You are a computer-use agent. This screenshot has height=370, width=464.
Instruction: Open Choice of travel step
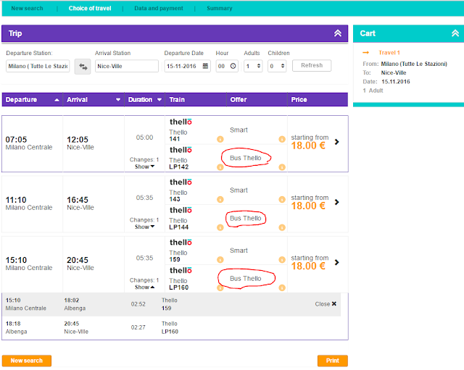[x=90, y=8]
